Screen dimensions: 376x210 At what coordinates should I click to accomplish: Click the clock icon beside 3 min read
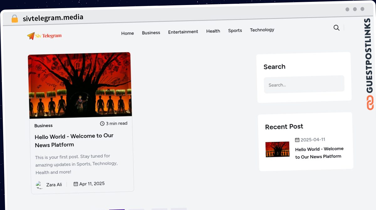(102, 123)
